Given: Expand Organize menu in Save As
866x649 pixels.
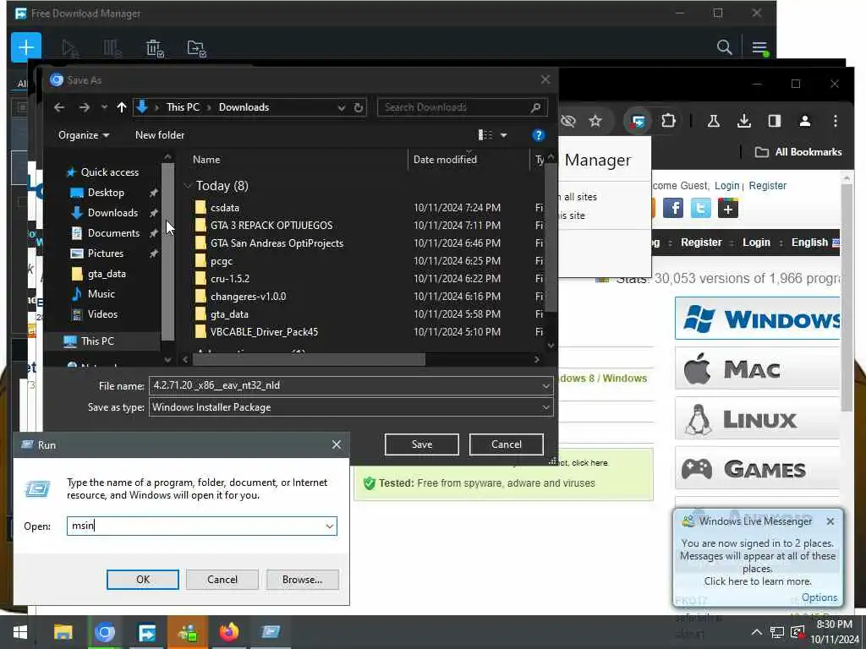Looking at the screenshot, I should pyautogui.click(x=84, y=135).
